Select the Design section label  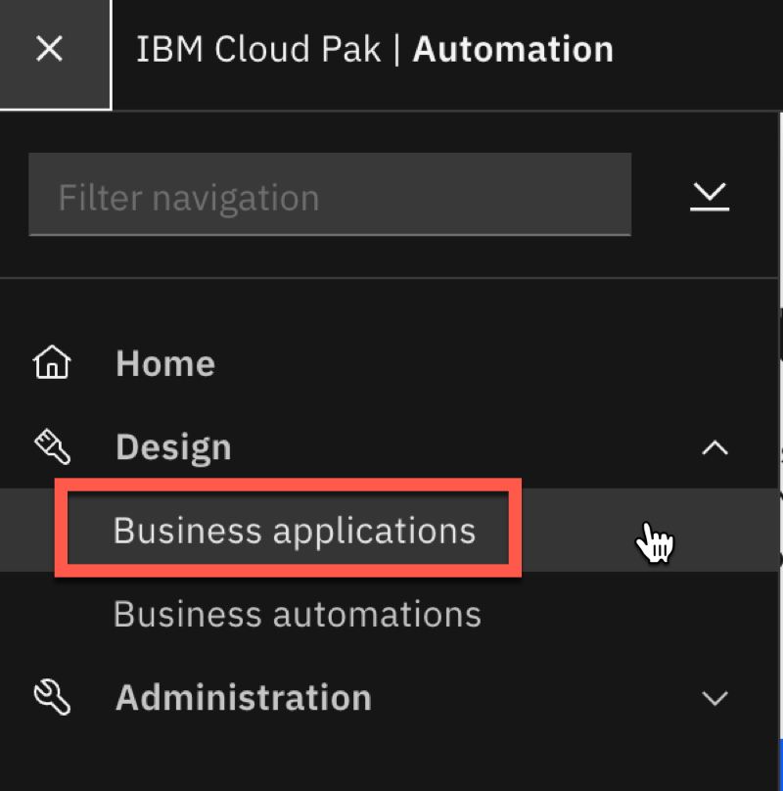pyautogui.click(x=173, y=447)
